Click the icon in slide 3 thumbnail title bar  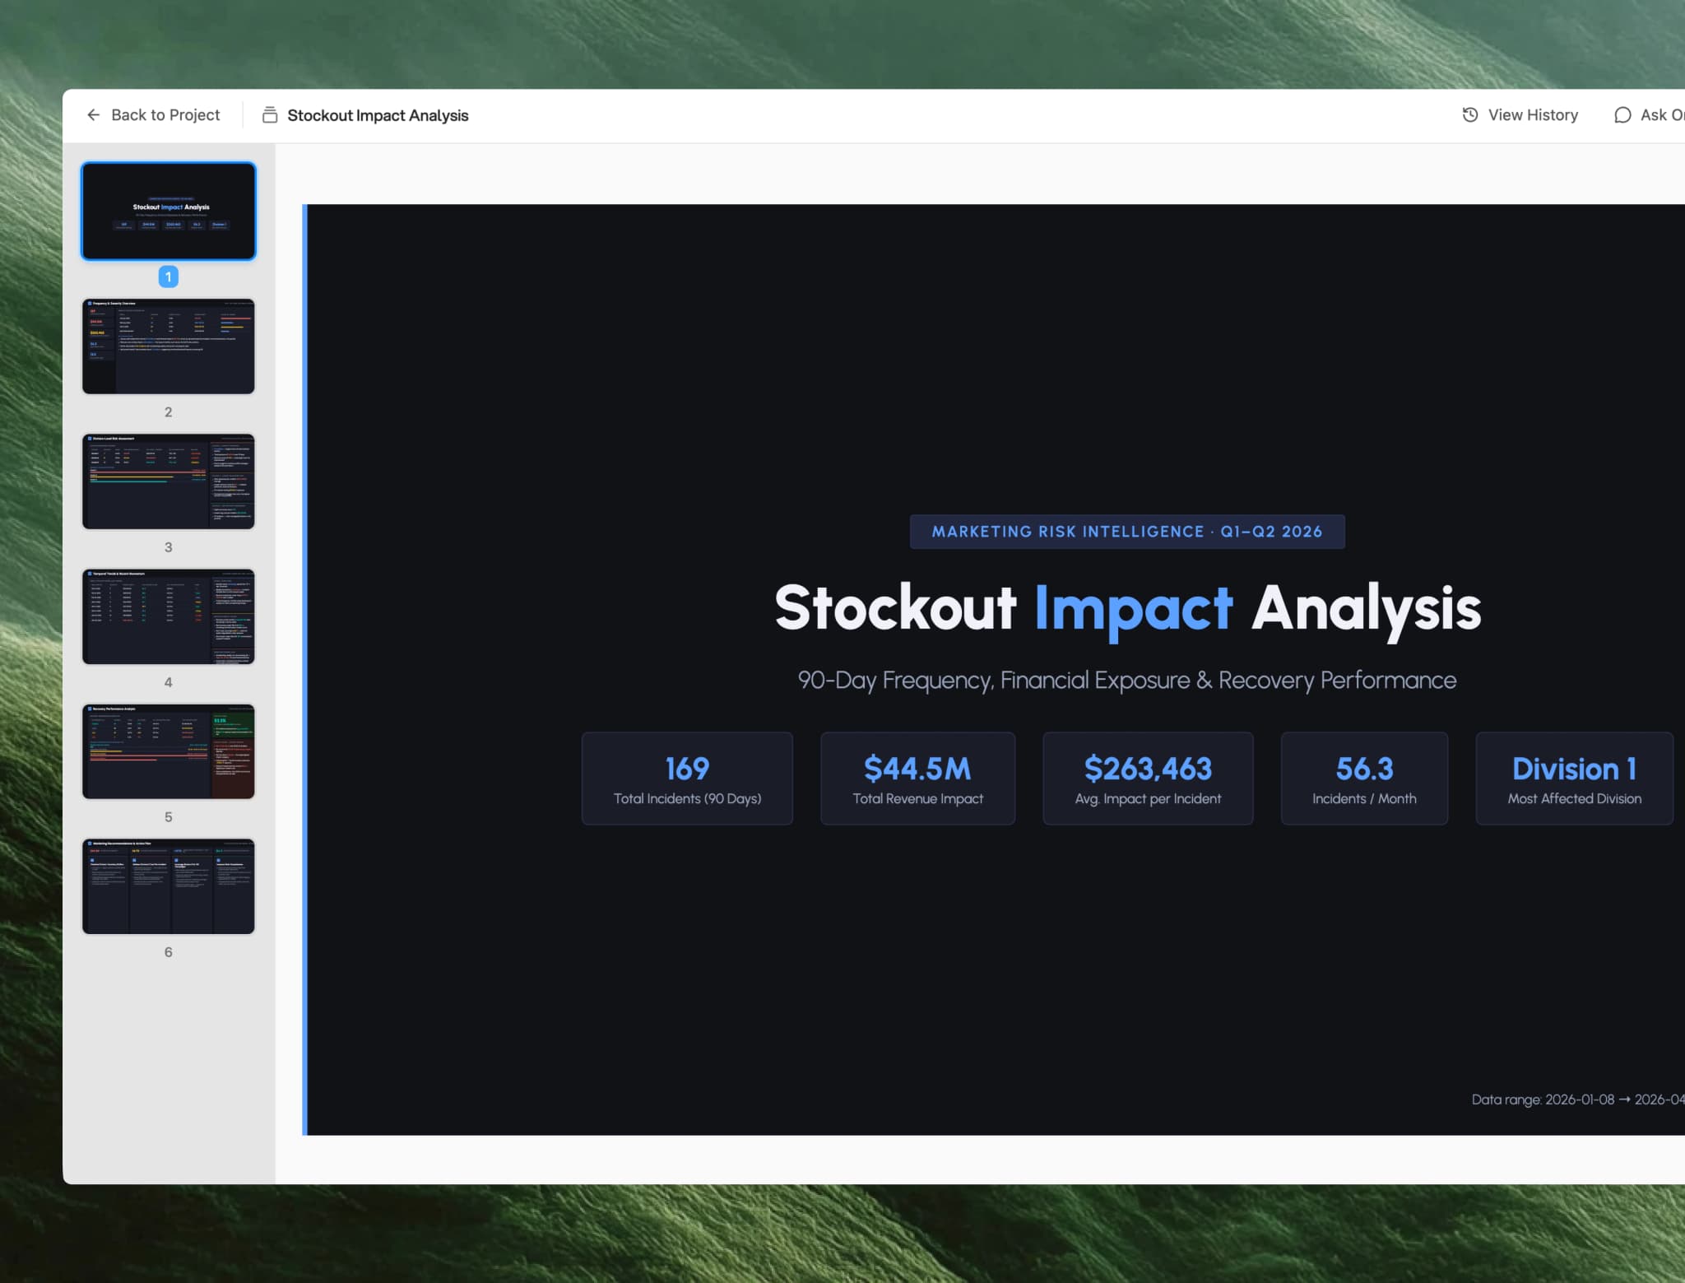(91, 439)
